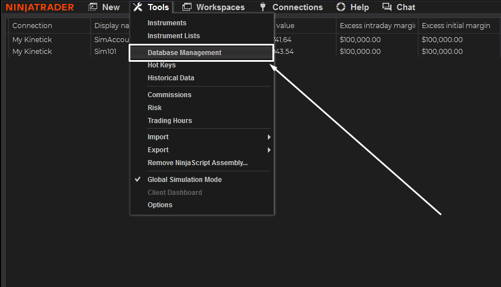The image size is (501, 287).
Task: Expand the Export submenu arrow
Action: point(269,150)
